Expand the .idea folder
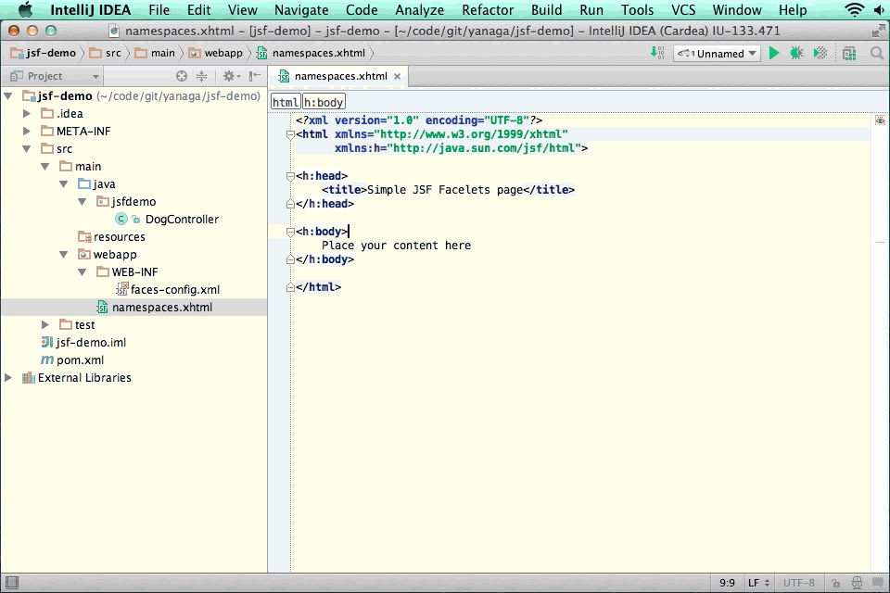Image resolution: width=890 pixels, height=593 pixels. (x=26, y=113)
